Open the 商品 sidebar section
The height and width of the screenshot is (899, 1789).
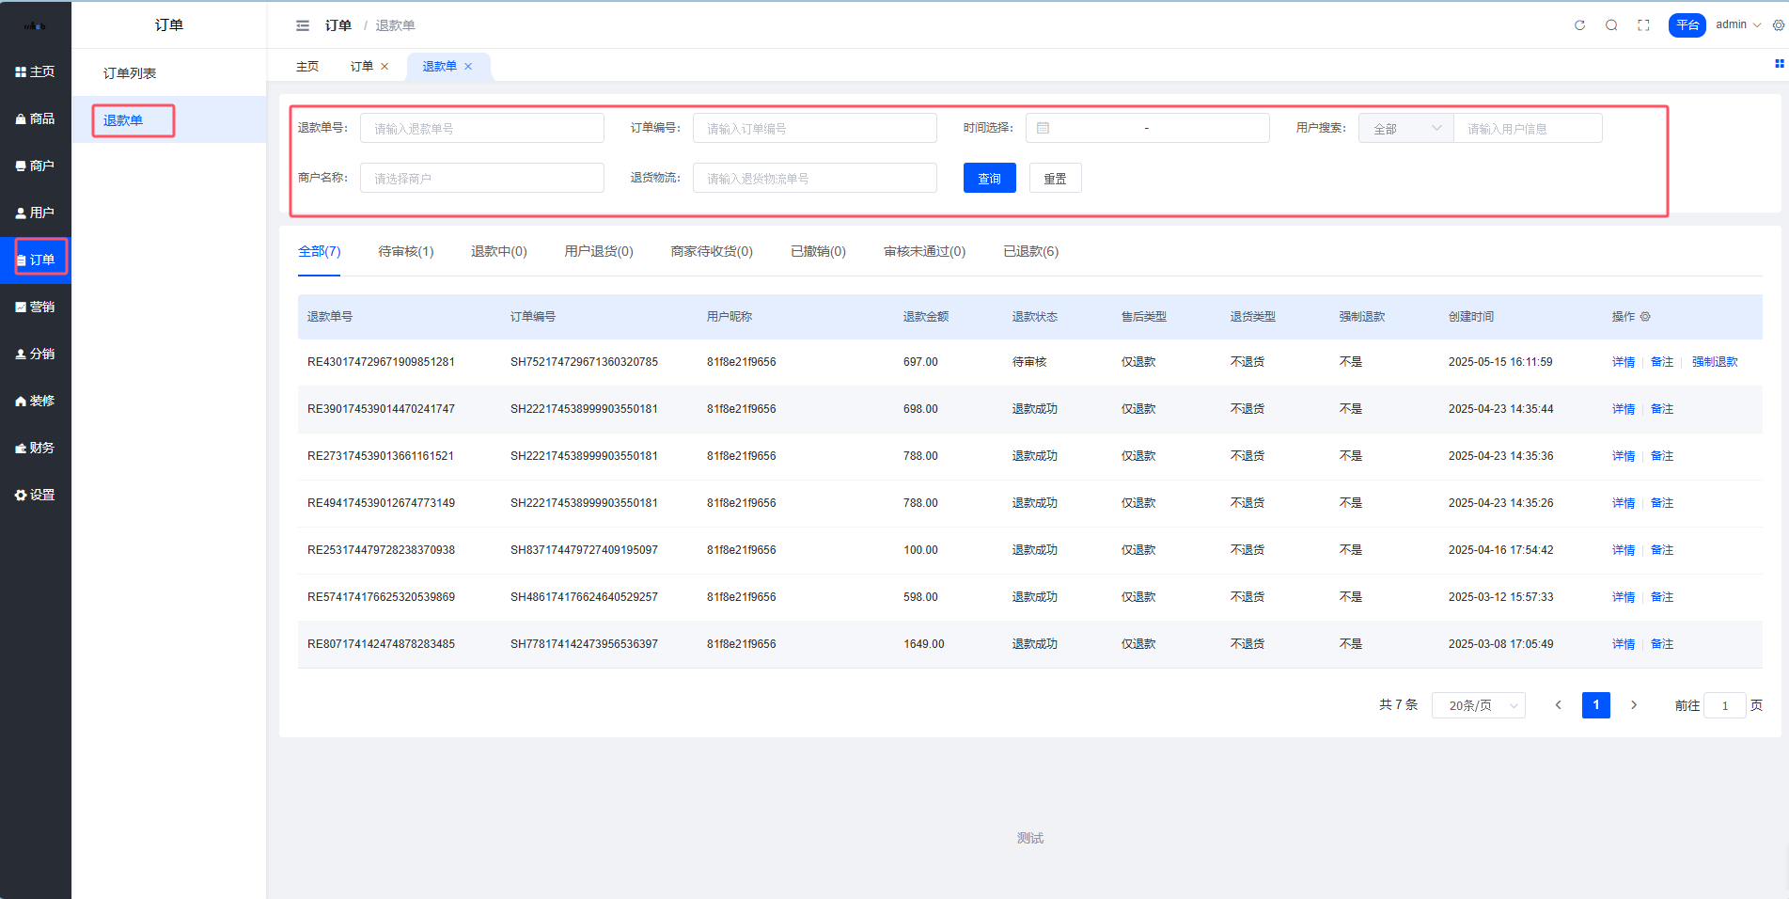click(x=36, y=118)
